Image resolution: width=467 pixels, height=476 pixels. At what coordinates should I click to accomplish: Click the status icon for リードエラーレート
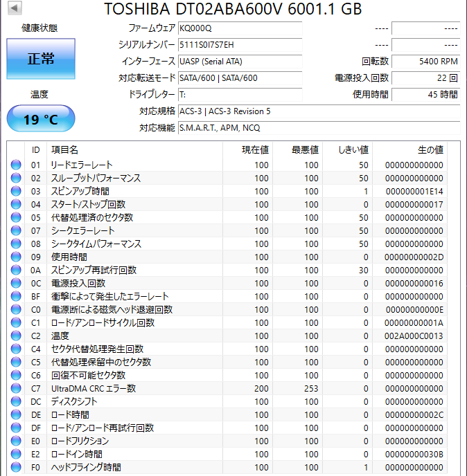point(16,165)
